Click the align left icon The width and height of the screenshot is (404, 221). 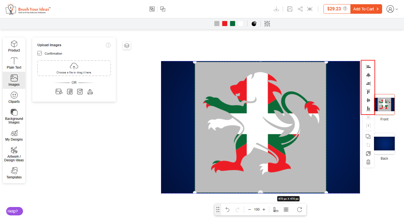tap(368, 67)
